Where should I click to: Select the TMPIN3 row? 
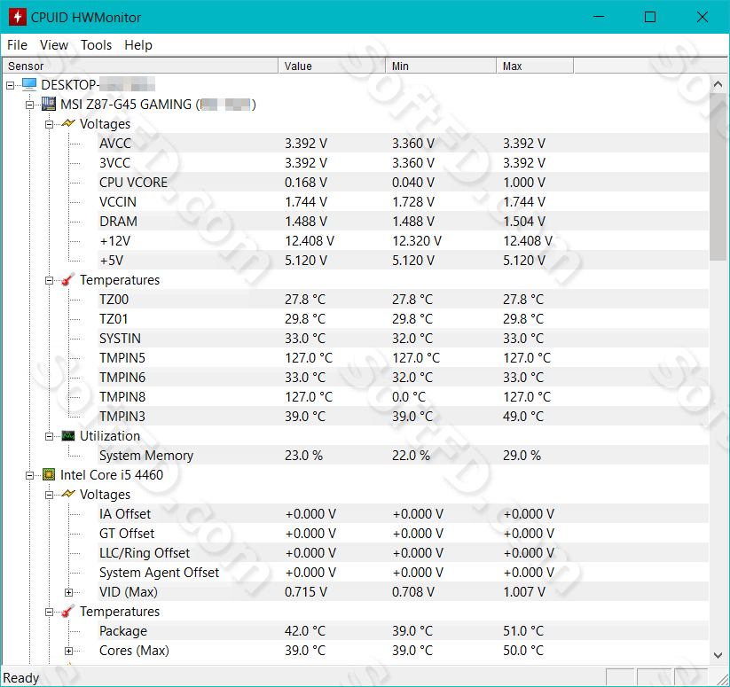click(404, 417)
